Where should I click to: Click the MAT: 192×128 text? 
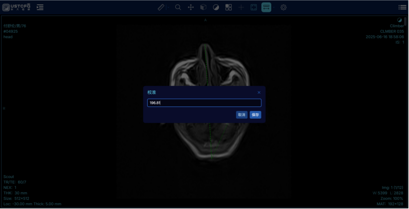click(x=390, y=204)
